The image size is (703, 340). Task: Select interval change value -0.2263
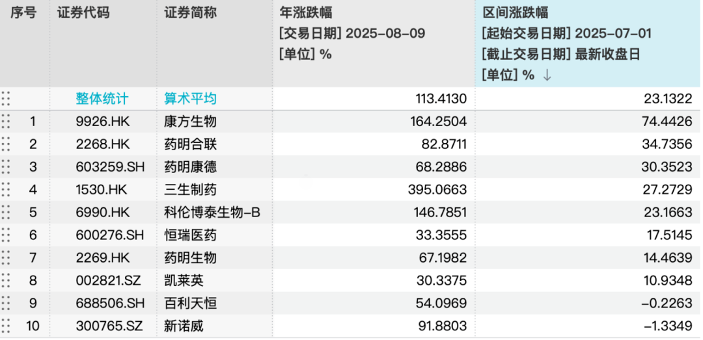click(667, 304)
